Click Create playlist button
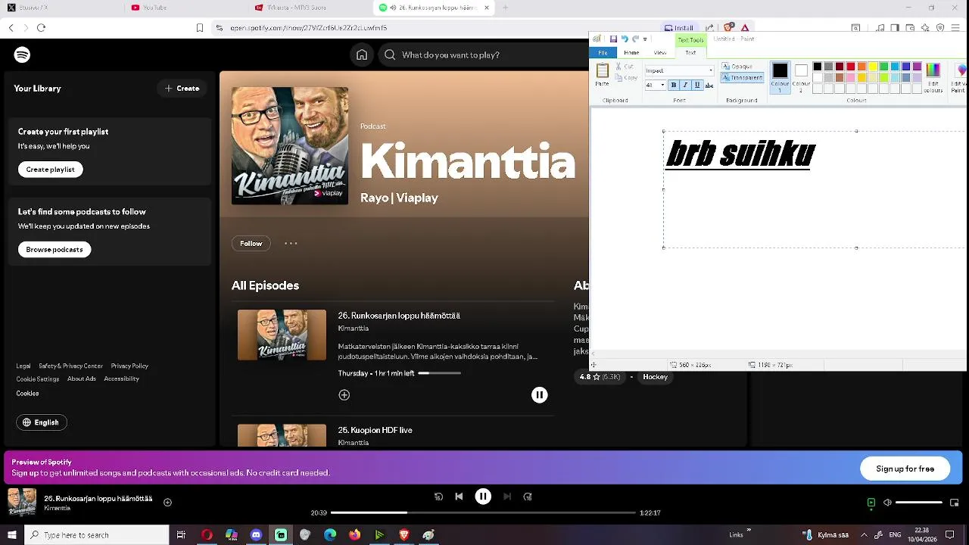The image size is (969, 545). (x=51, y=170)
